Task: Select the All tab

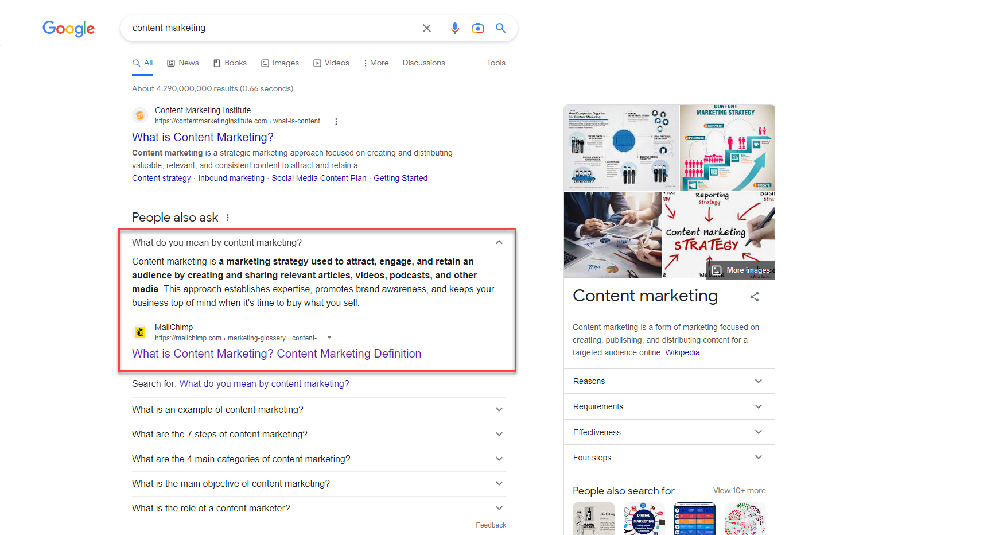Action: [143, 63]
